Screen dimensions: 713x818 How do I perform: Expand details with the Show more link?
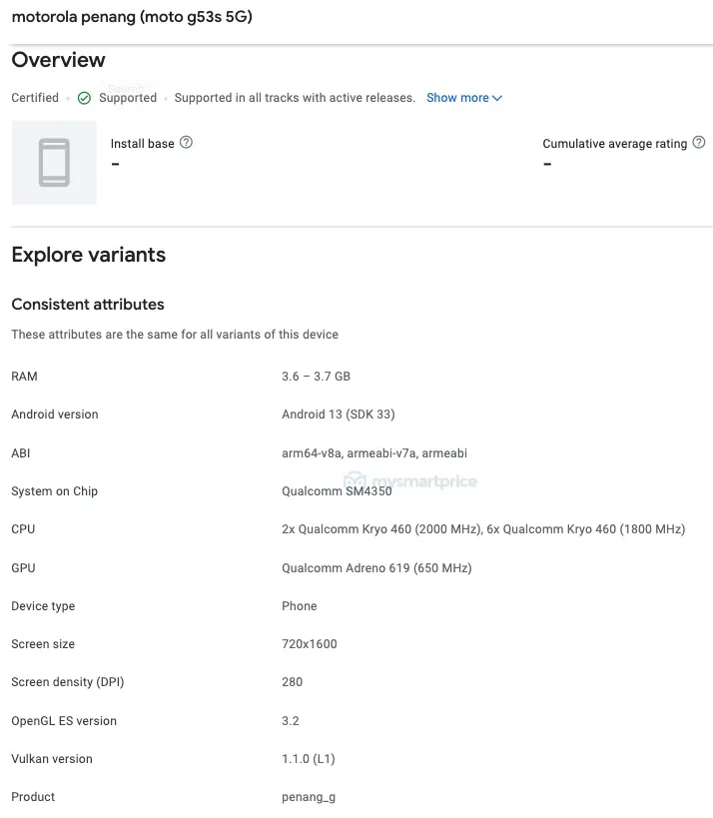pyautogui.click(x=457, y=98)
